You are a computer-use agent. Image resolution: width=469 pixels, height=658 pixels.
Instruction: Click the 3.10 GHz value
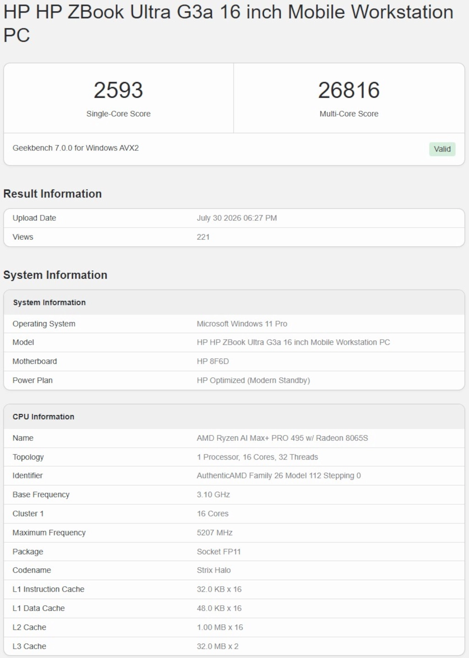click(x=213, y=495)
